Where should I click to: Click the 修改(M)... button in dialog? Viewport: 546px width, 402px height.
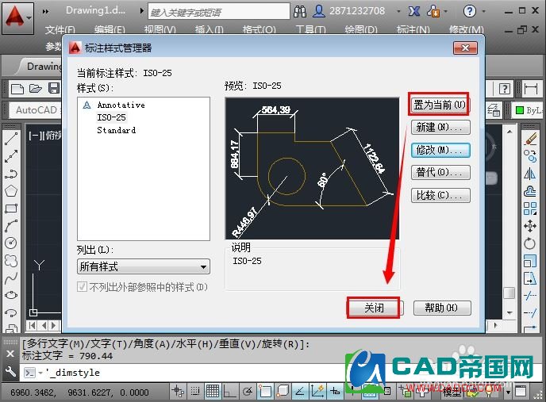(440, 150)
